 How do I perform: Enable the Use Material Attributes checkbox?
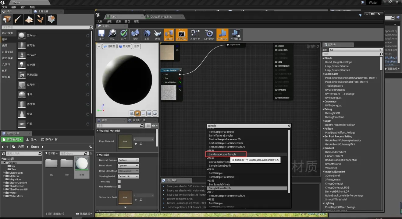coord(119,186)
